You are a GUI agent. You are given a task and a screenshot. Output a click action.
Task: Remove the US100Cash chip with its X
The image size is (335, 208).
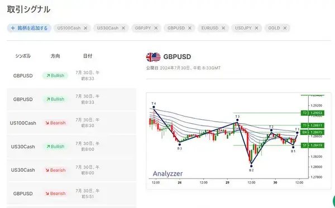coord(85,28)
